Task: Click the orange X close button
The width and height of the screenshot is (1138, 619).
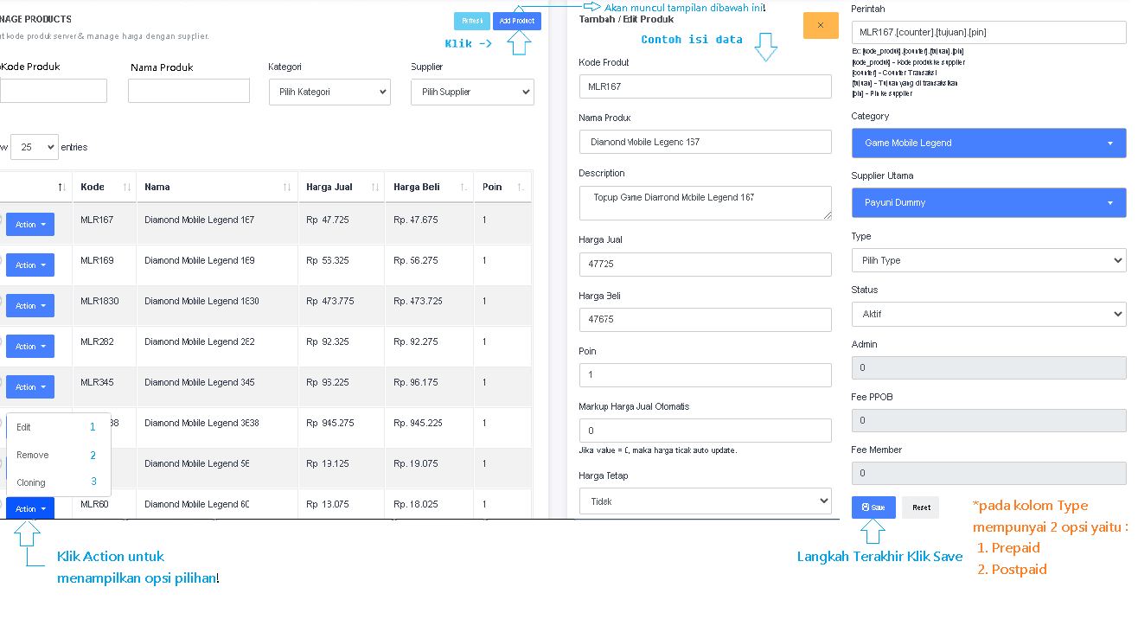Action: [820, 25]
